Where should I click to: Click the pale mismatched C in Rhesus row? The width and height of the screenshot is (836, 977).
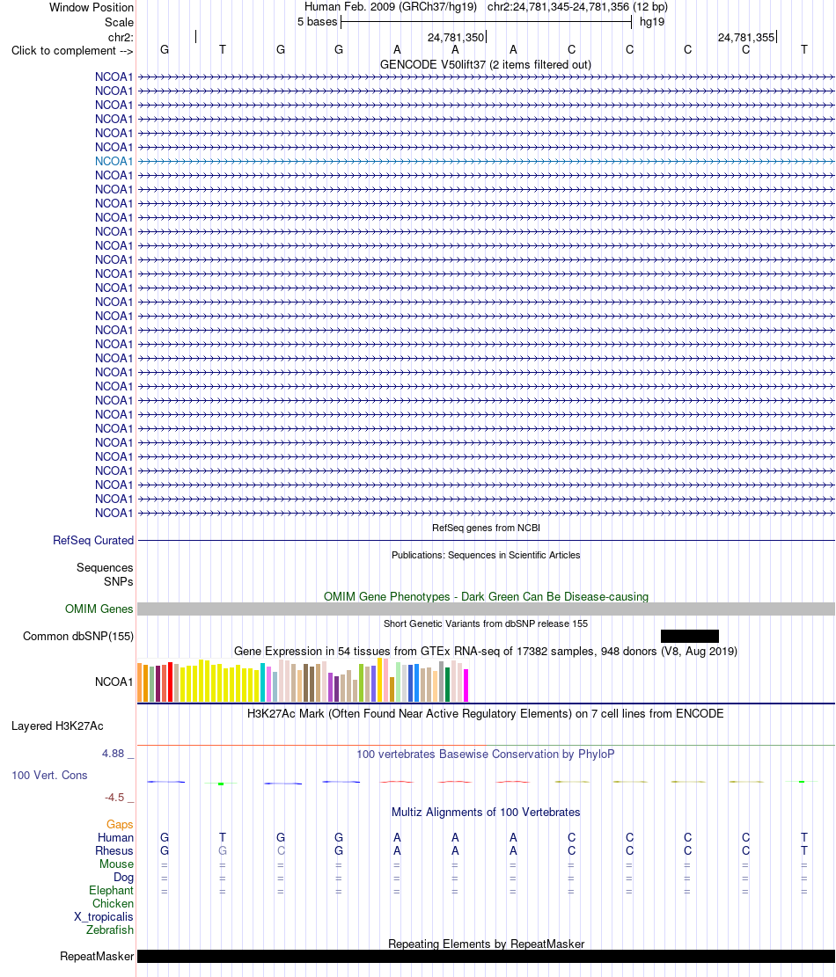point(281,850)
